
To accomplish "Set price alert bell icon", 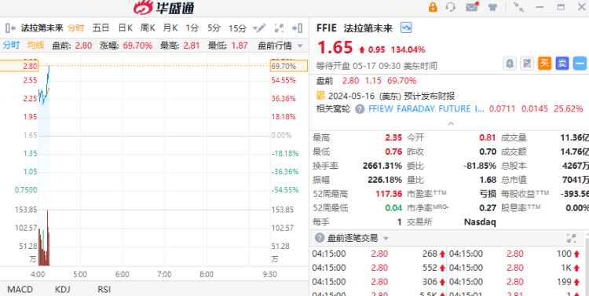I will [x=510, y=64].
